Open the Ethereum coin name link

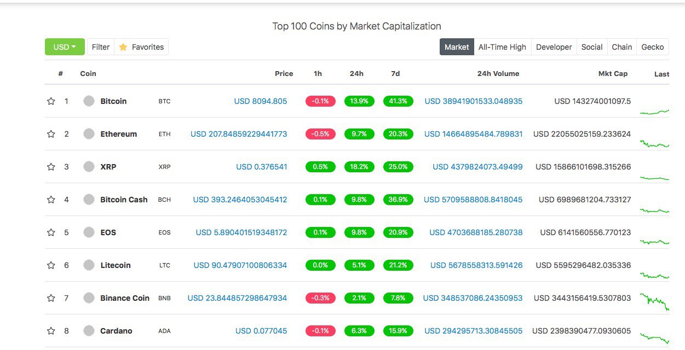pyautogui.click(x=119, y=134)
